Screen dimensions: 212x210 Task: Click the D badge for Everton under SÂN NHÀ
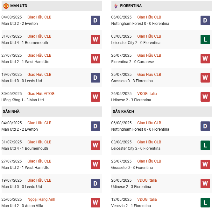click(95, 126)
